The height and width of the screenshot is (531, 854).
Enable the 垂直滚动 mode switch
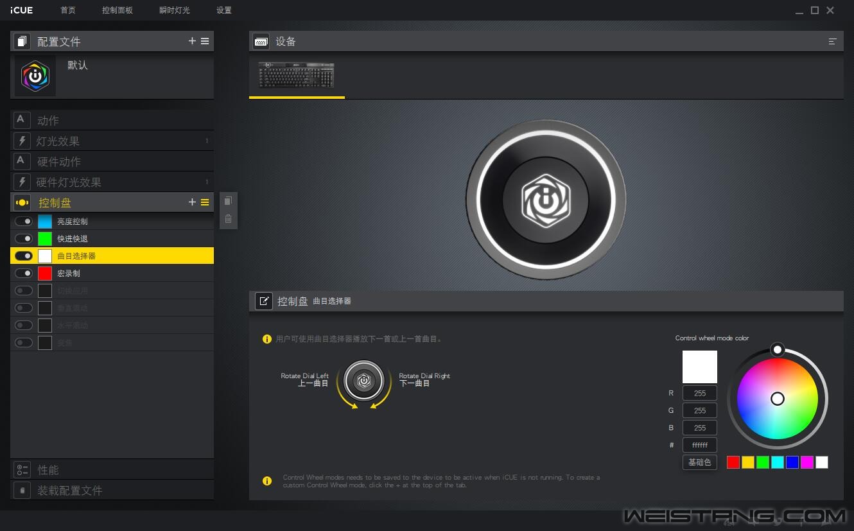[x=24, y=308]
